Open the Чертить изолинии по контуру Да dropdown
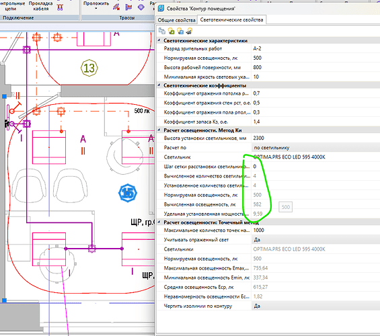This screenshot has height=336, width=380. [x=315, y=306]
